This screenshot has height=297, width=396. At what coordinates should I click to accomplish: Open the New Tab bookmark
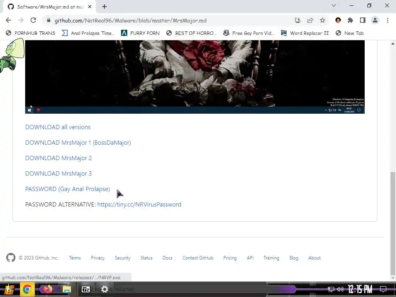[350, 33]
